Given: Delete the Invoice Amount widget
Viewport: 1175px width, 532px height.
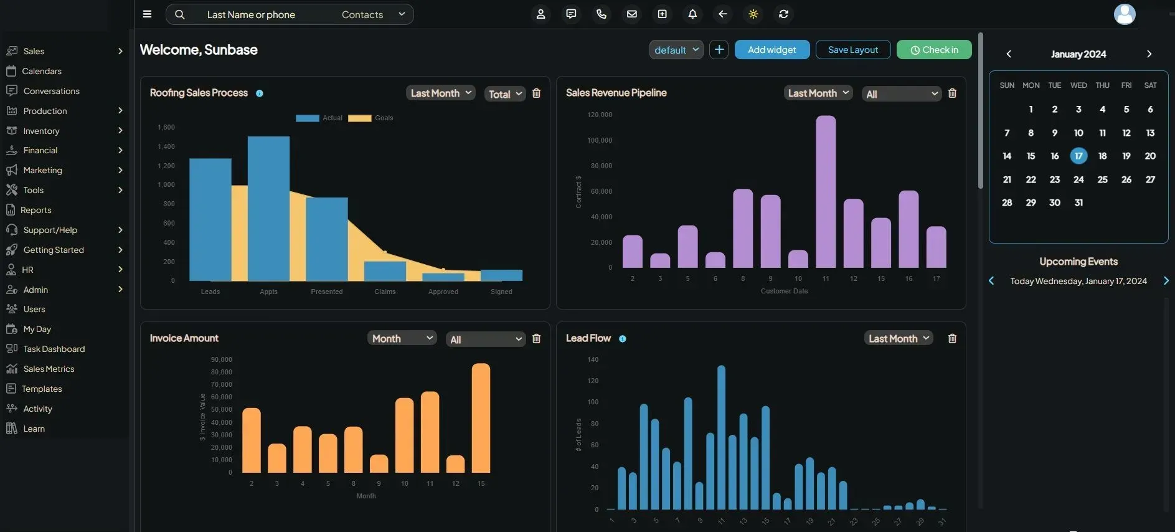Looking at the screenshot, I should tap(536, 339).
